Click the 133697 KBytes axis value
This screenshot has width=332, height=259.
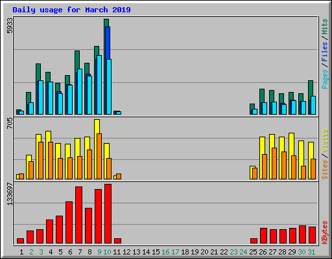coord(10,194)
